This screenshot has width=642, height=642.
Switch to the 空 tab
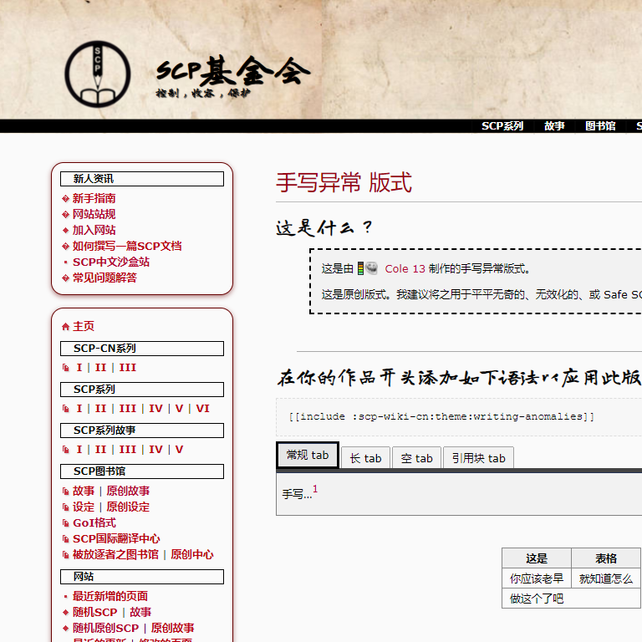(x=416, y=458)
